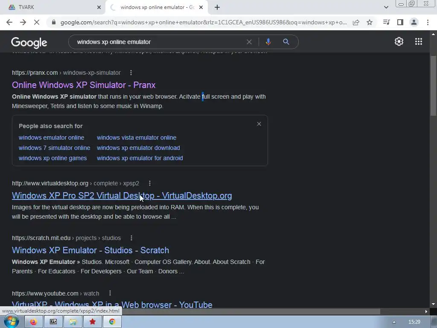This screenshot has width=437, height=328.
Task: Search for windows 7 simulator online
Action: tap(54, 148)
